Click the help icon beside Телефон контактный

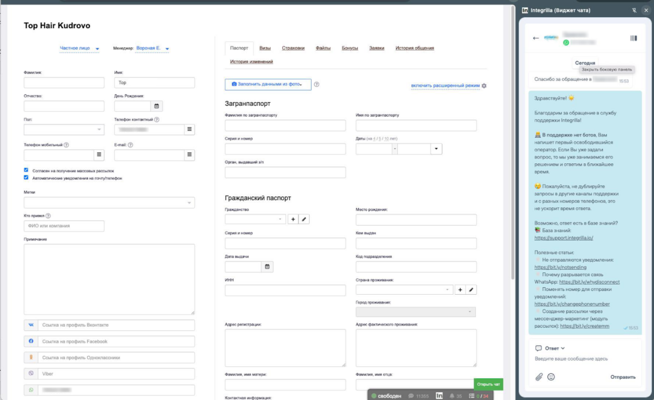click(156, 119)
